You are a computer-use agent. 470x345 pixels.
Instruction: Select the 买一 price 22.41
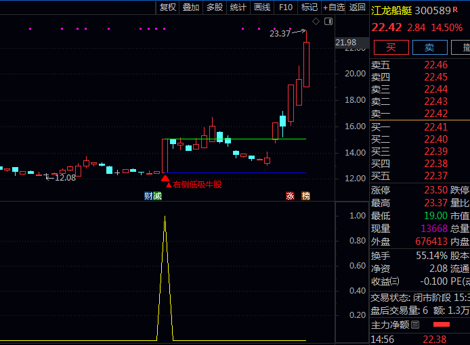tap(436, 127)
